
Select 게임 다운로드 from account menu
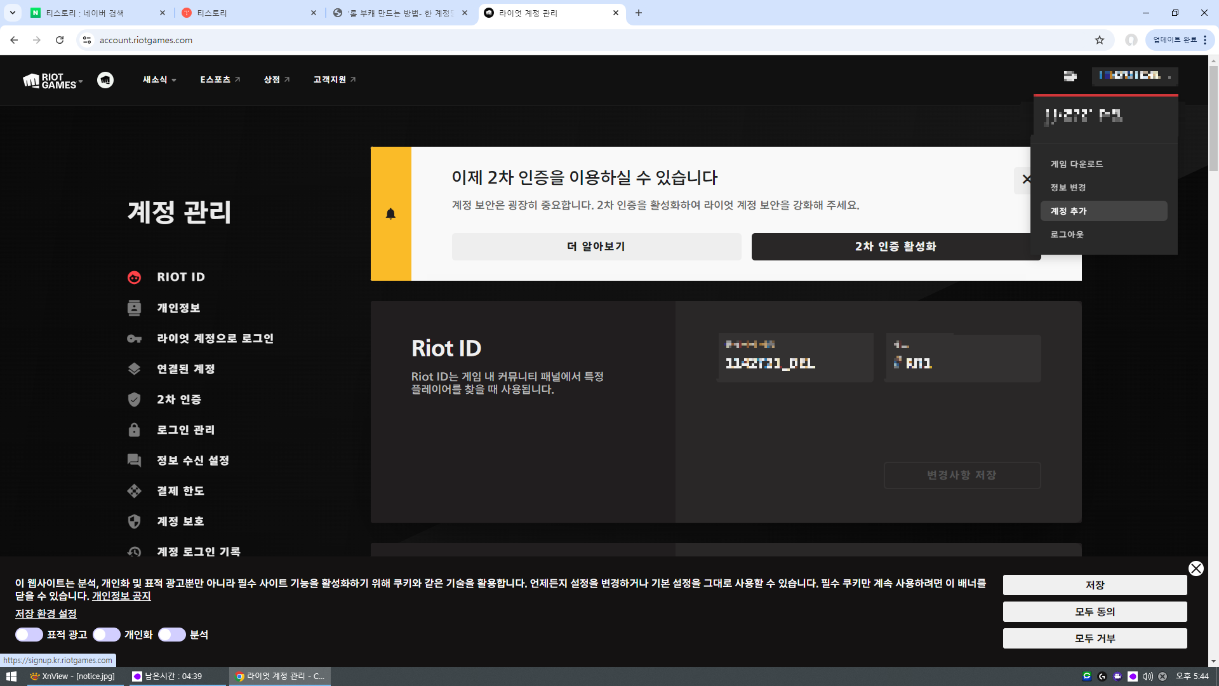tap(1103, 165)
